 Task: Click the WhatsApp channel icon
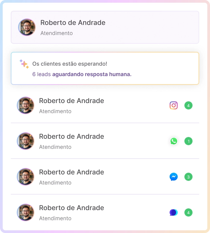pos(174,141)
